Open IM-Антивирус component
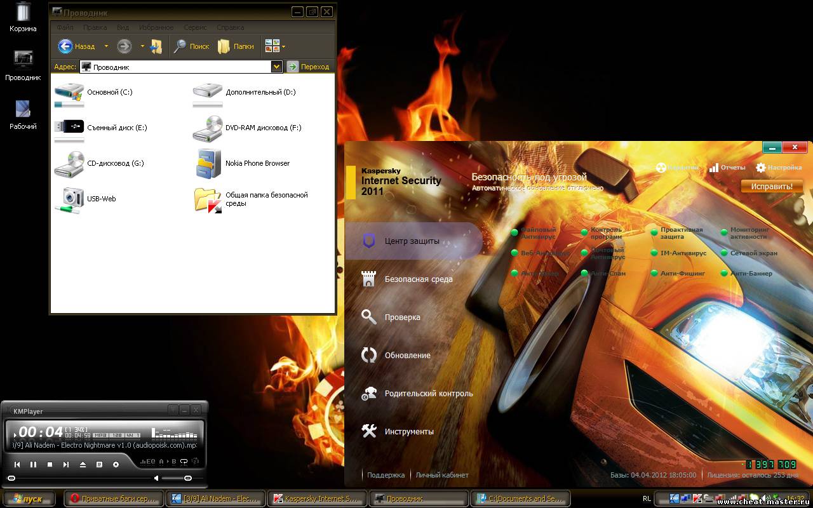Image resolution: width=813 pixels, height=508 pixels. tap(679, 253)
